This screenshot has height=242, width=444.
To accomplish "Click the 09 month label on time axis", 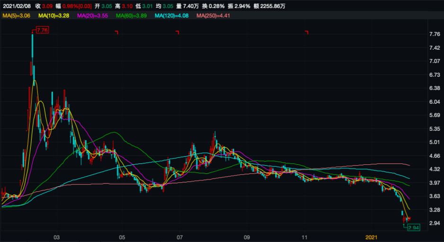I will [x=247, y=237].
